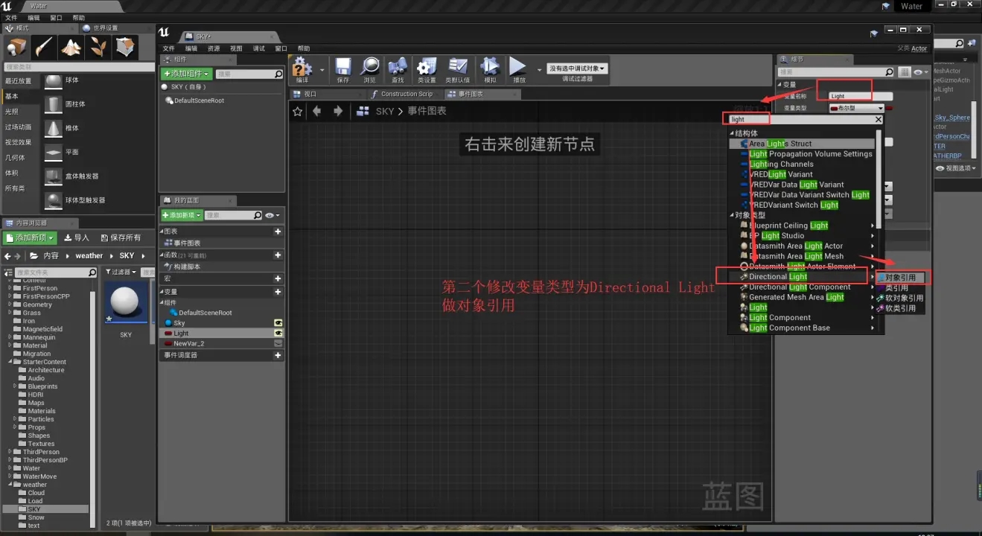Open blueprint editor Debug (调试) menu
The width and height of the screenshot is (982, 536).
[258, 48]
